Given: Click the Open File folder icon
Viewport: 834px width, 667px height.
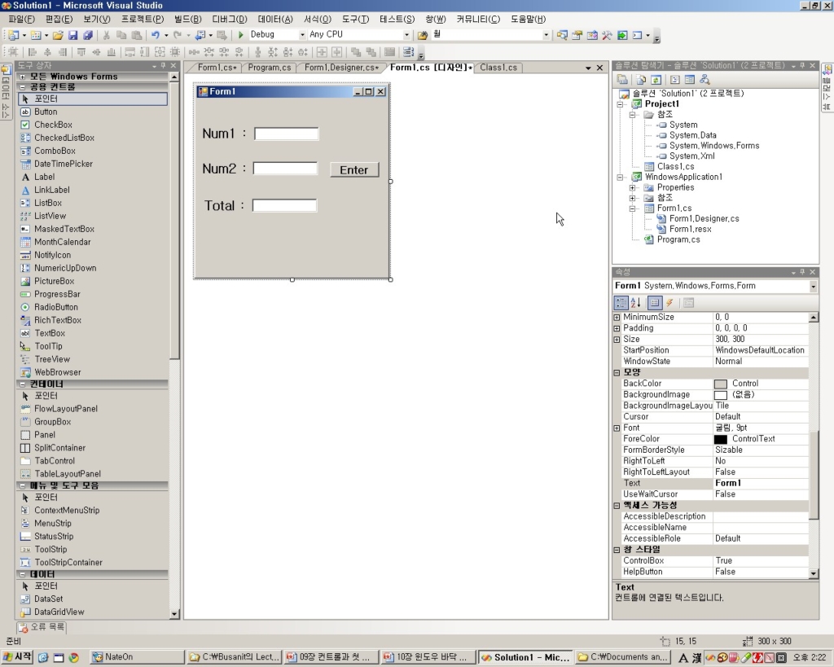Looking at the screenshot, I should [58, 35].
